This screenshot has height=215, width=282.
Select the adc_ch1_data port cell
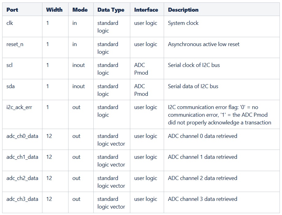(x=22, y=157)
